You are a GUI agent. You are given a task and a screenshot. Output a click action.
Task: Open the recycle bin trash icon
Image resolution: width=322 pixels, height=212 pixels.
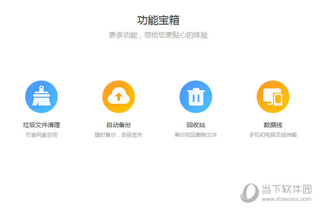coord(196,97)
